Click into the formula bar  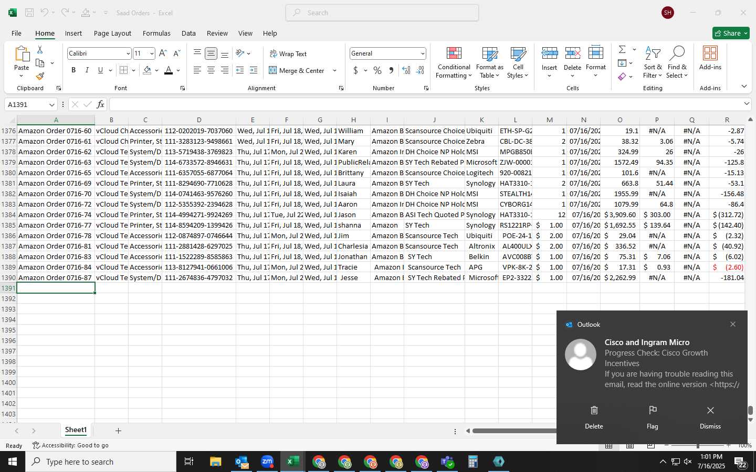[425, 104]
